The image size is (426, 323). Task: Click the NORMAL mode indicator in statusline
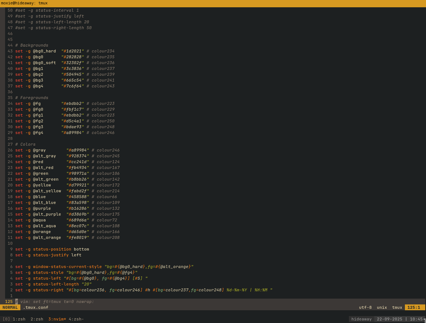pos(10,307)
